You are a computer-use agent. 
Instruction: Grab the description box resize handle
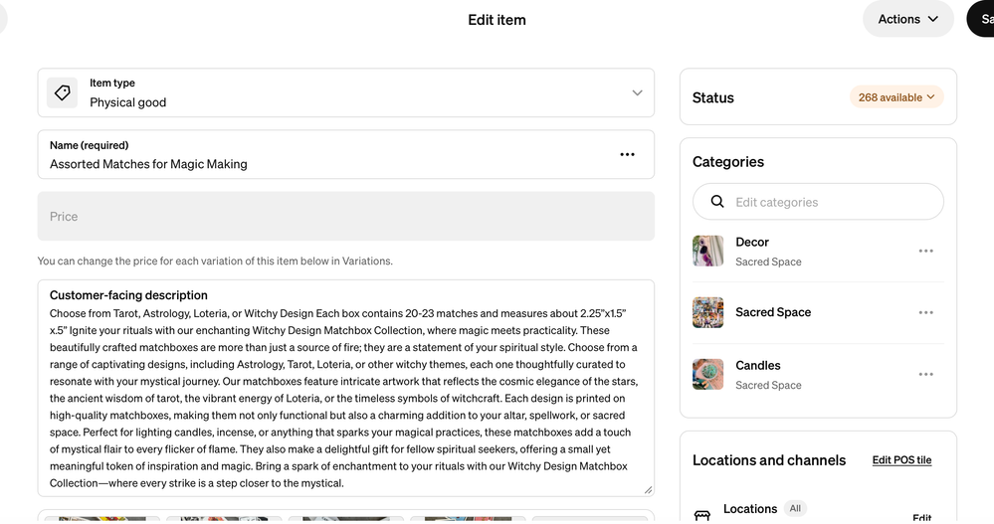[x=648, y=490]
